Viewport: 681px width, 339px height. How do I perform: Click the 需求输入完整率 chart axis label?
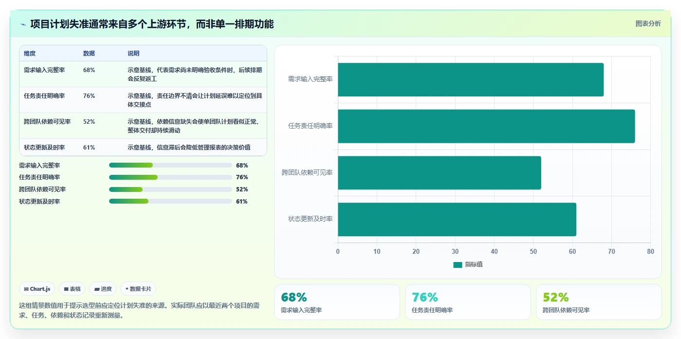310,79
